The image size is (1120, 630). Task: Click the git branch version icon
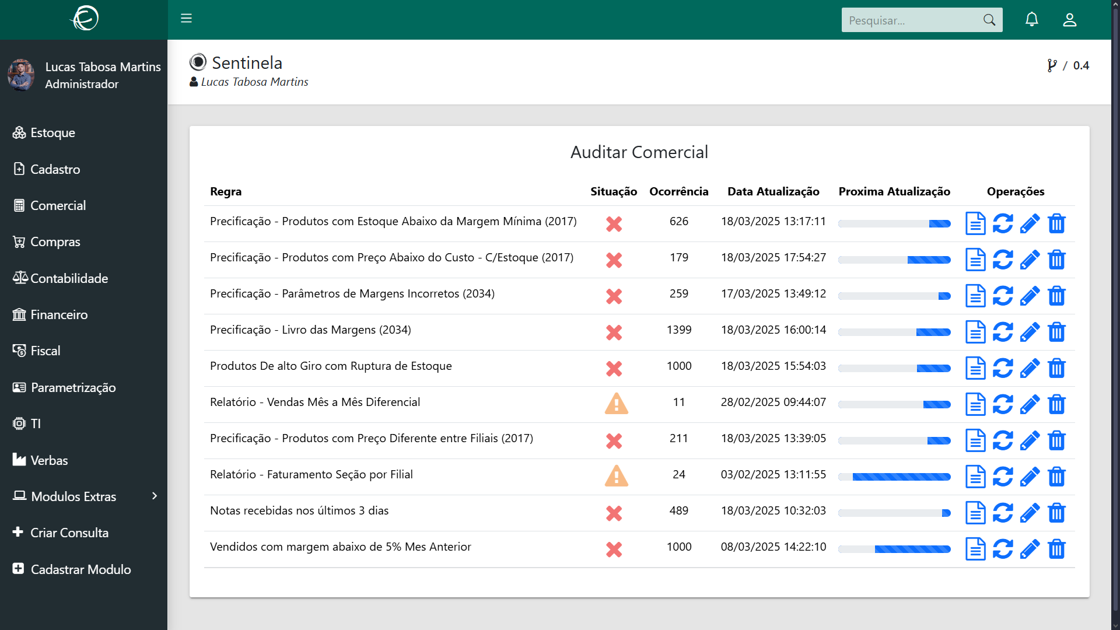pos(1051,65)
